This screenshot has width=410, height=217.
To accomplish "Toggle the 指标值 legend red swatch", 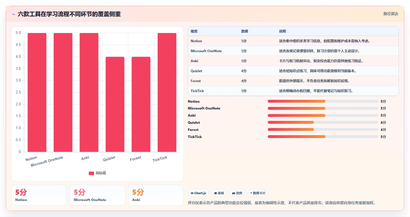I will click(91, 173).
